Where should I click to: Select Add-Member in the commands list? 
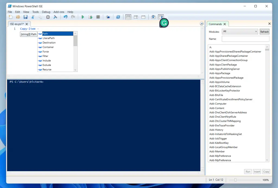(217, 151)
